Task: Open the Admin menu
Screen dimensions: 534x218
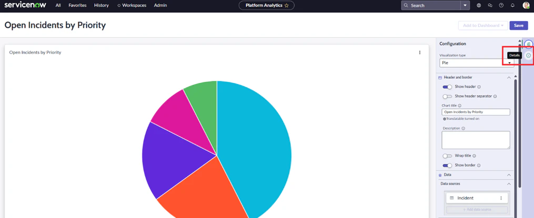Action: (x=160, y=5)
